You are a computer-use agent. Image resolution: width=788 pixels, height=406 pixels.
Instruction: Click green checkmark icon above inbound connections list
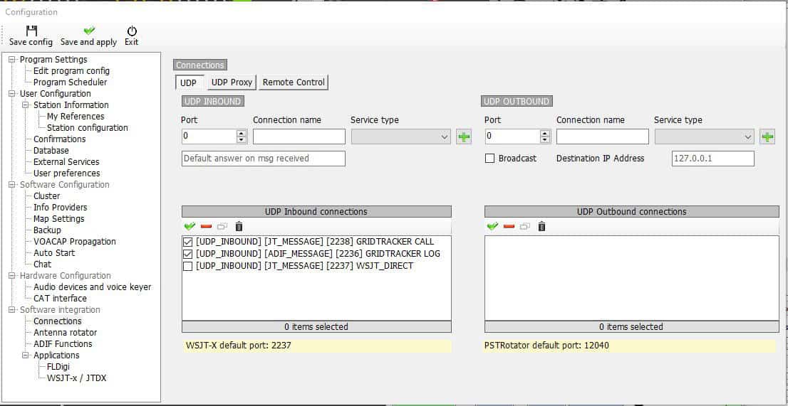point(190,226)
